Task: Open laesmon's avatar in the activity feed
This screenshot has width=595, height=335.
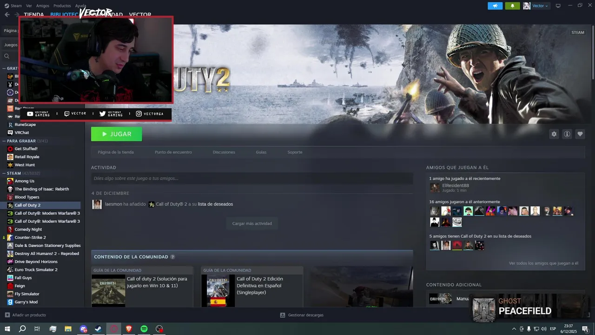Action: click(x=97, y=204)
